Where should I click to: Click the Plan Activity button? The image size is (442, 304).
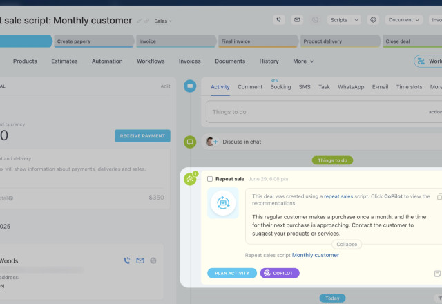tap(232, 273)
